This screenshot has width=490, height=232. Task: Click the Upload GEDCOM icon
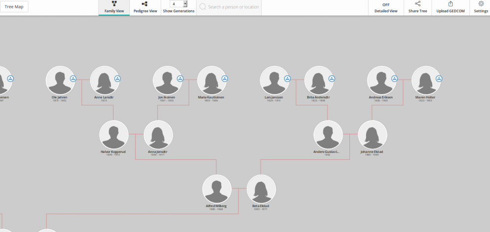(450, 4)
